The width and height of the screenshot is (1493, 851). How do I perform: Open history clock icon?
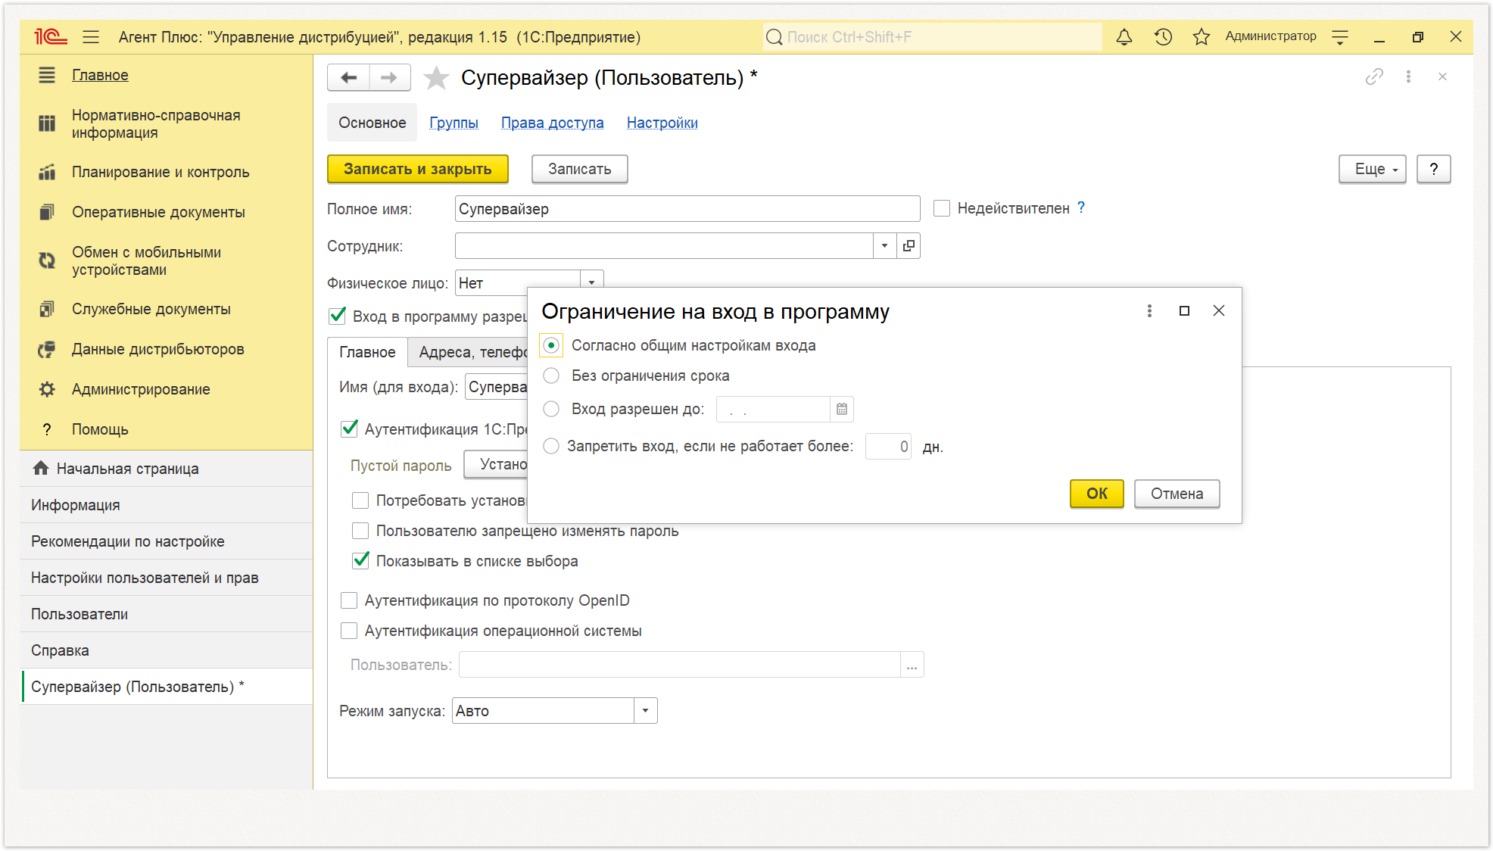click(x=1163, y=36)
